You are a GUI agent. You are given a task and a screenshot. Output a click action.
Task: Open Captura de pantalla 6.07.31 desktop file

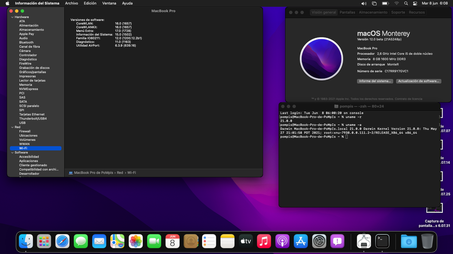[434, 215]
